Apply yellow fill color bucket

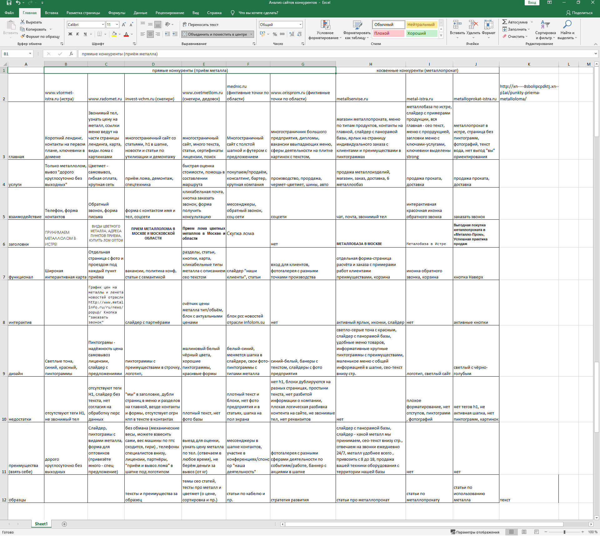(x=114, y=34)
